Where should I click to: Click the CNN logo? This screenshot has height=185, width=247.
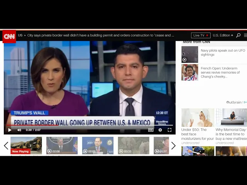coord(9,37)
